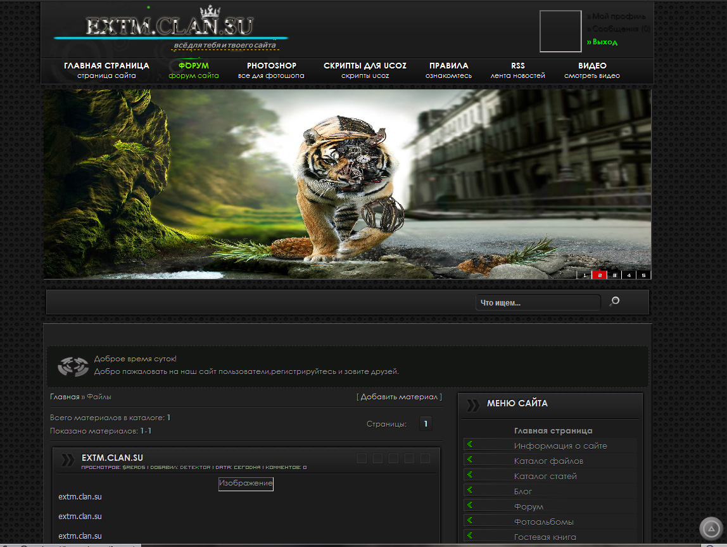Click the chevron icon beside МЕНЮ САЙТА

click(472, 404)
